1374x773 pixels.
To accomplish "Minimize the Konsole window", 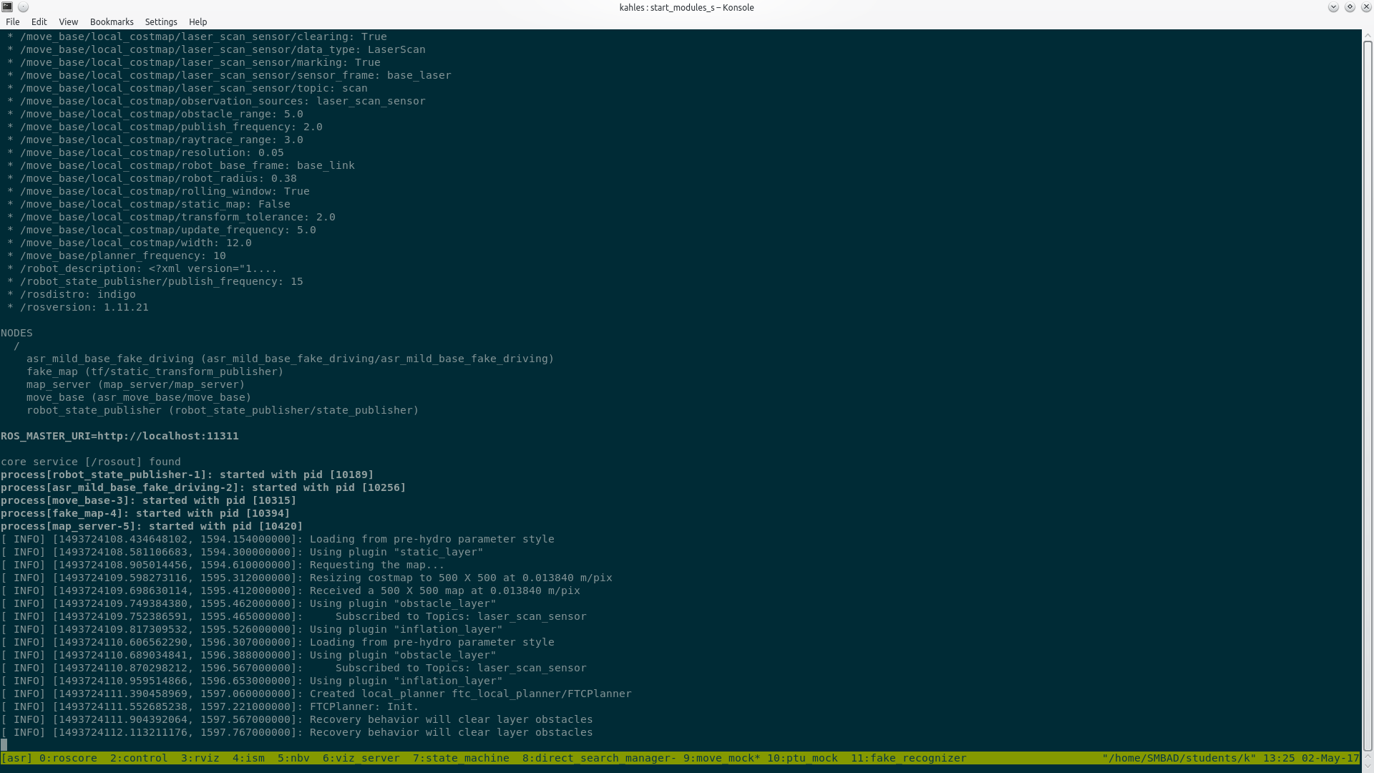I will [x=1333, y=7].
